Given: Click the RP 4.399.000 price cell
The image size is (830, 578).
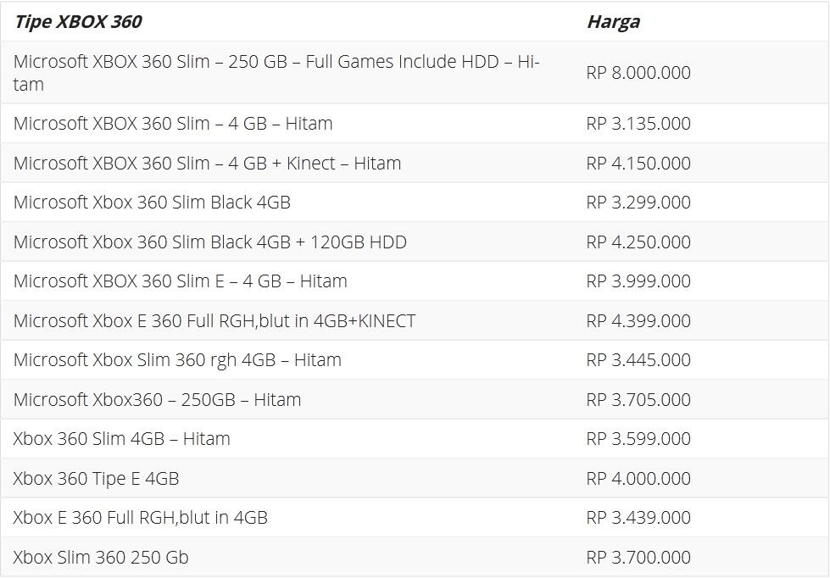Looking at the screenshot, I should [638, 321].
